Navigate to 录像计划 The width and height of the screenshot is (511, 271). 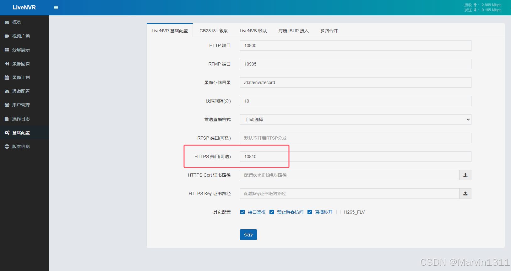pyautogui.click(x=24, y=77)
